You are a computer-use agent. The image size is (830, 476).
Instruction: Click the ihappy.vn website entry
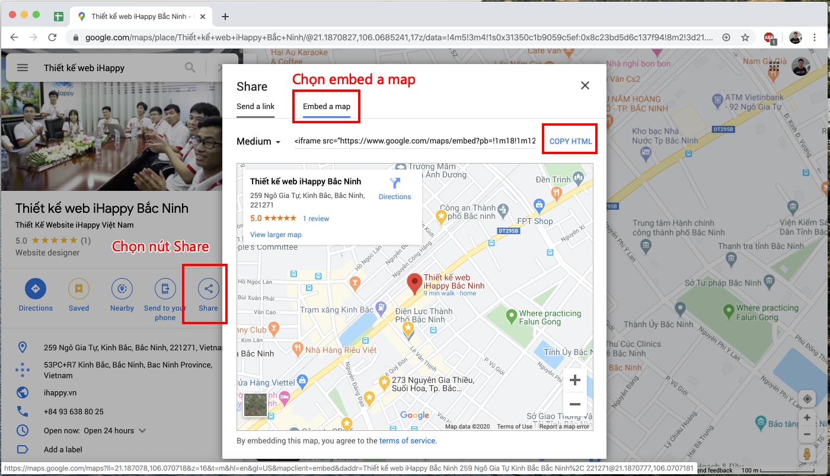point(60,392)
